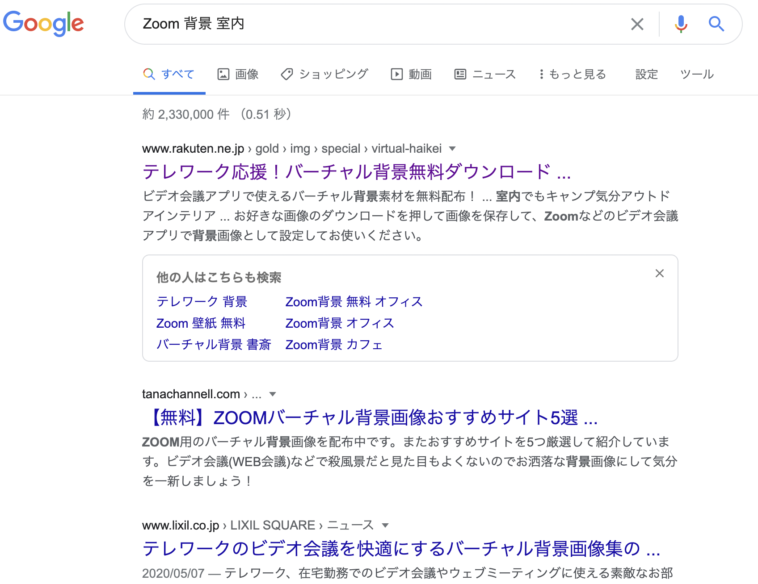Click the tag icon beside ショッピング
758x584 pixels.
point(287,74)
